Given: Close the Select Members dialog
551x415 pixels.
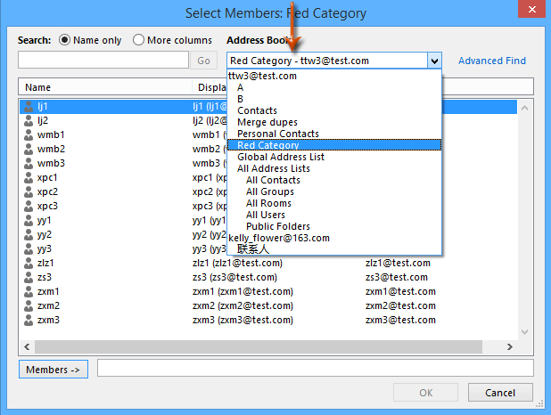Looking at the screenshot, I should tap(532, 9).
